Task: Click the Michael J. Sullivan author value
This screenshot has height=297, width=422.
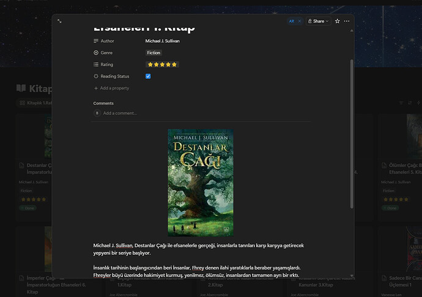Action: tap(162, 41)
